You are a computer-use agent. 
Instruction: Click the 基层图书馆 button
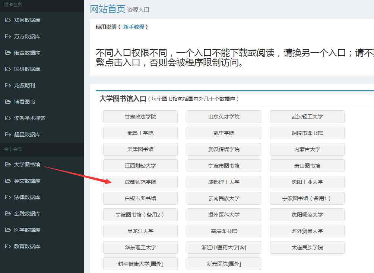[224, 231]
